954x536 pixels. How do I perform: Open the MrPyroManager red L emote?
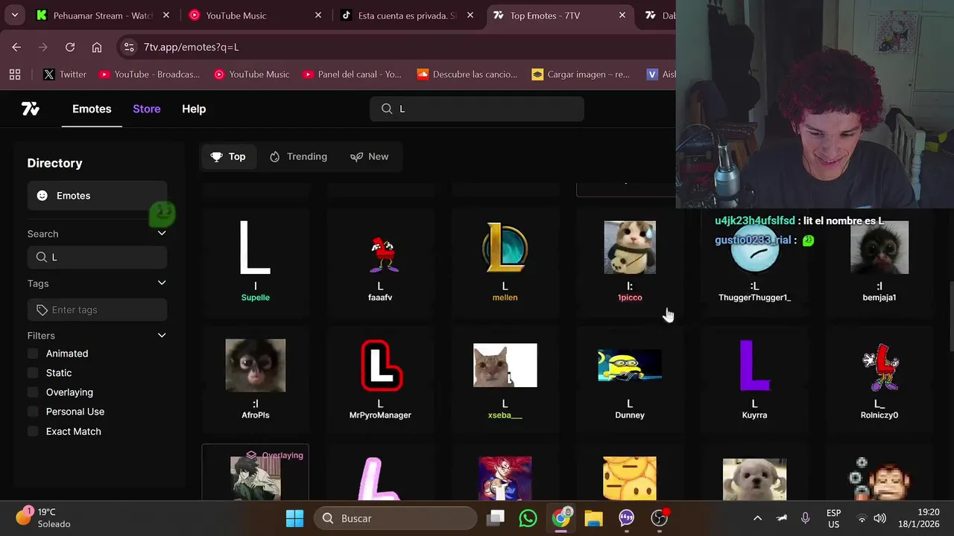coord(380,380)
